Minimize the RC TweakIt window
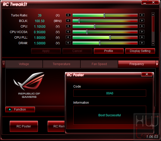The width and height of the screenshot is (161, 141). 145,2
